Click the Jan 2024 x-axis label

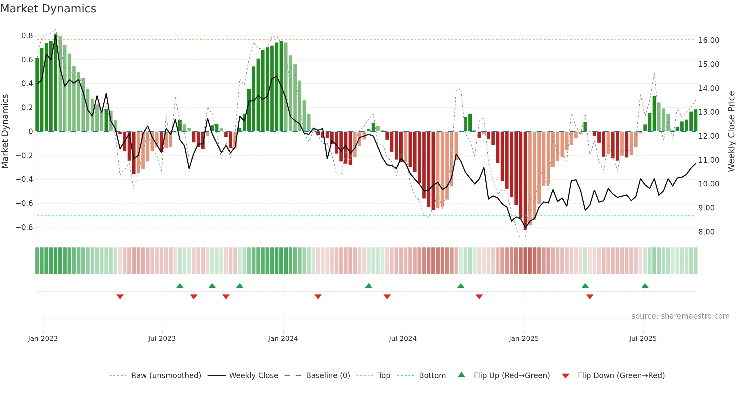[283, 338]
